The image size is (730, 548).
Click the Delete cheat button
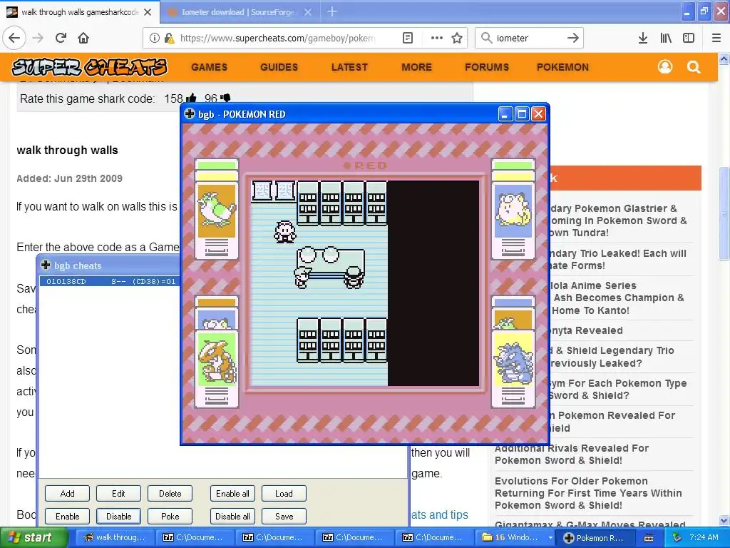coord(170,494)
